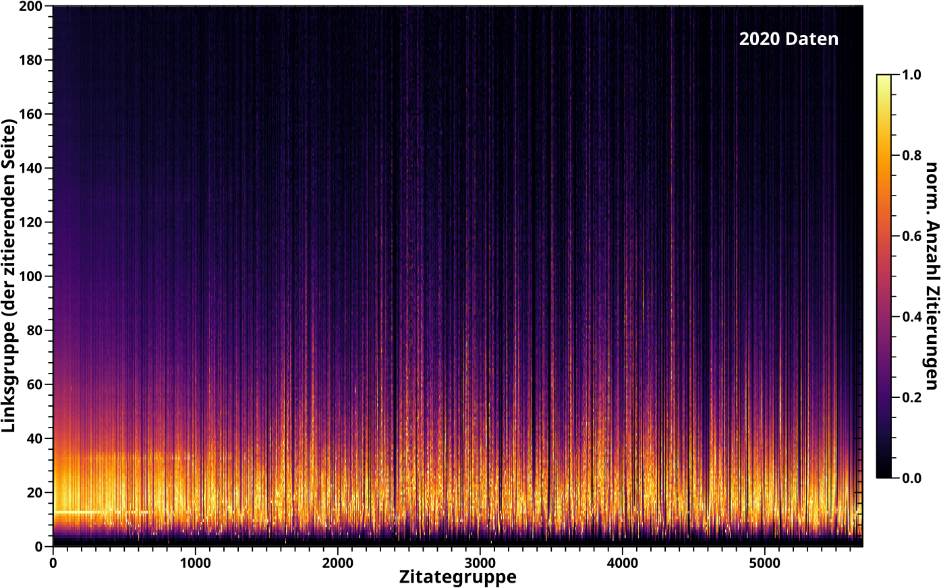Select the 0.0 colorbar tick label

click(x=911, y=479)
